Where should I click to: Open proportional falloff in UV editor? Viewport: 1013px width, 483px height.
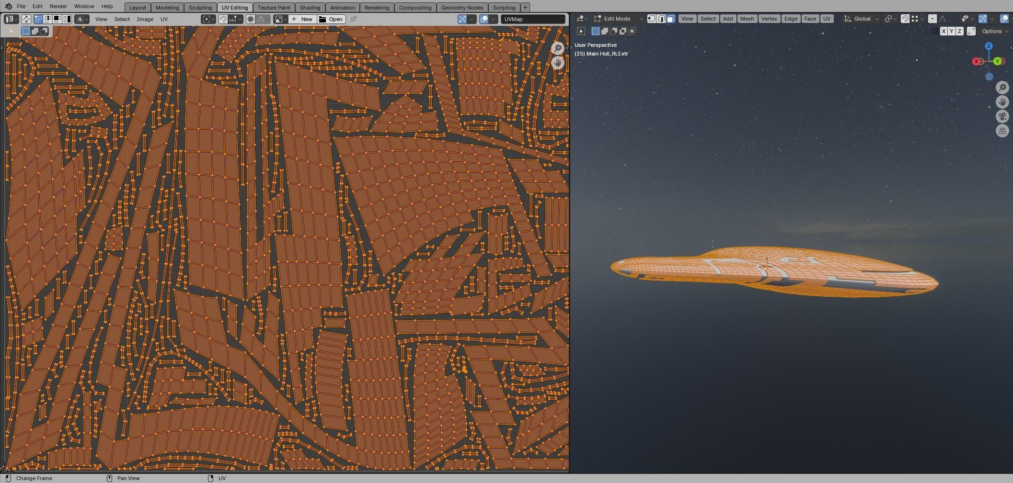point(263,19)
